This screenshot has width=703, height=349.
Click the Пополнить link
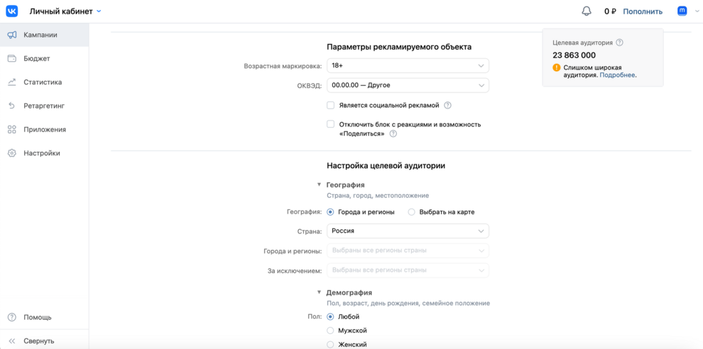643,11
